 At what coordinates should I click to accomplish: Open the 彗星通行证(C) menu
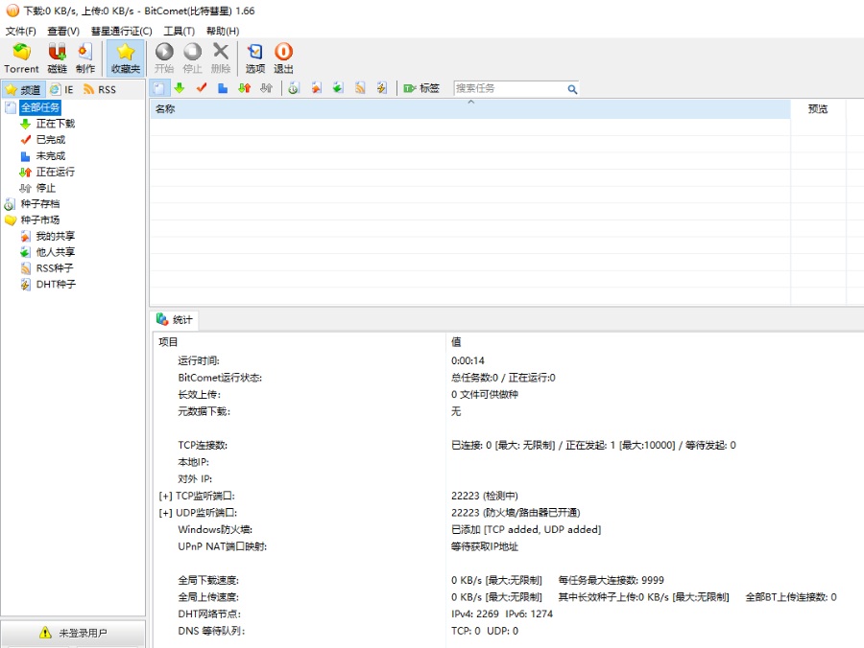coord(122,31)
